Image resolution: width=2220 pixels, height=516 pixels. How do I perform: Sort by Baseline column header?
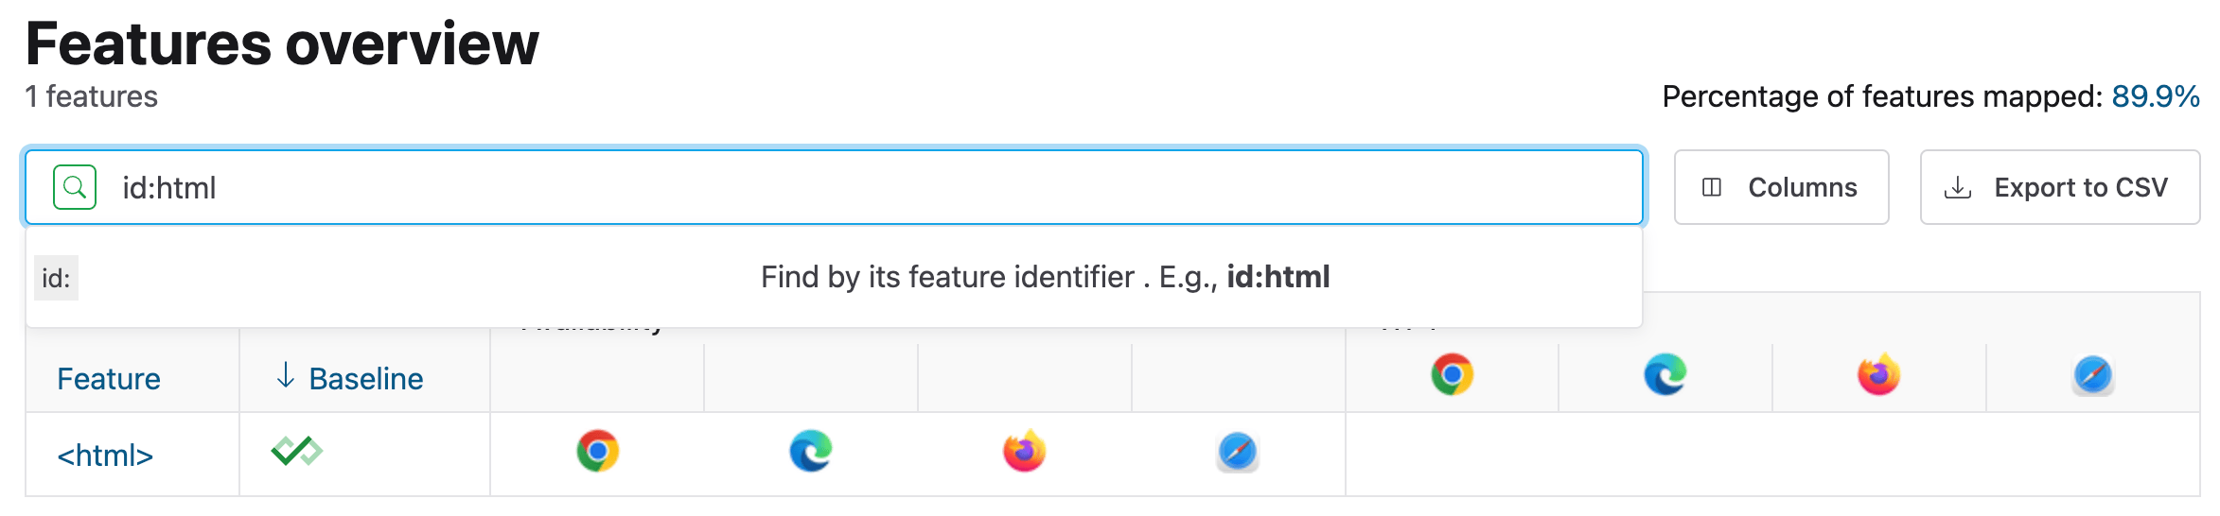(x=365, y=379)
